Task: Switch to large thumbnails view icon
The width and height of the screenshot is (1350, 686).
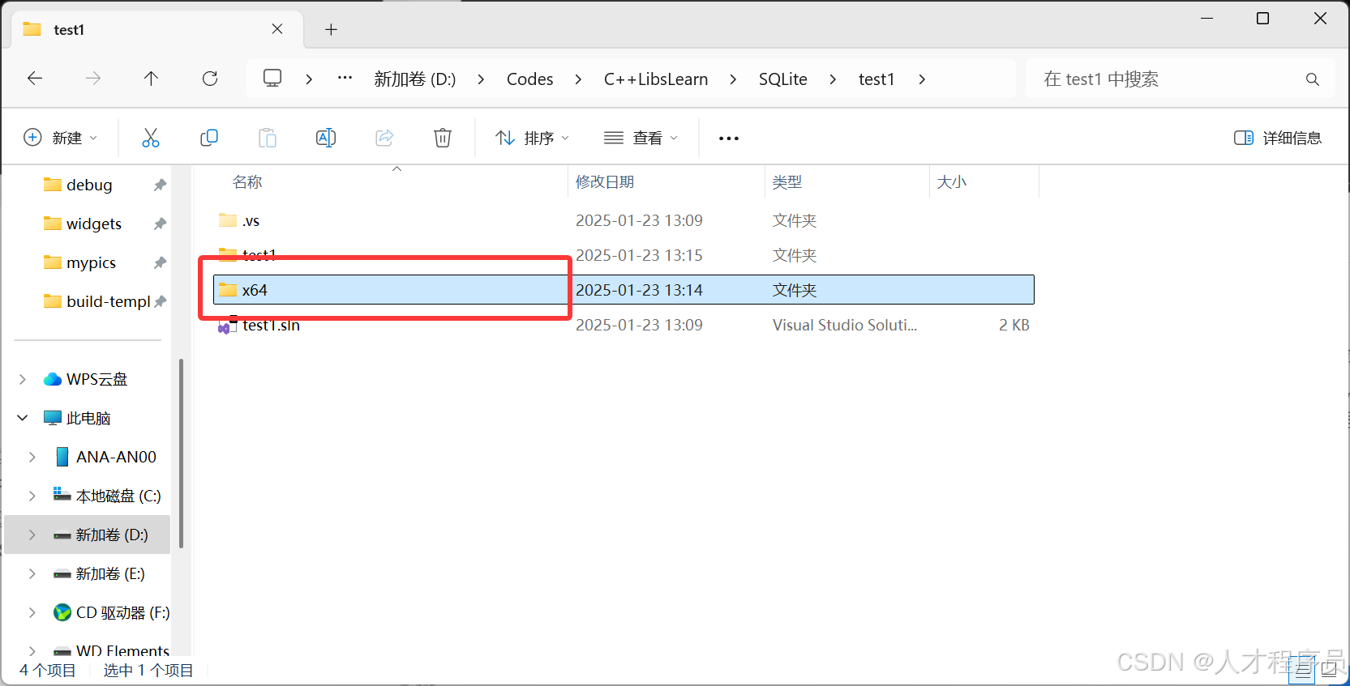Action: tap(1330, 671)
